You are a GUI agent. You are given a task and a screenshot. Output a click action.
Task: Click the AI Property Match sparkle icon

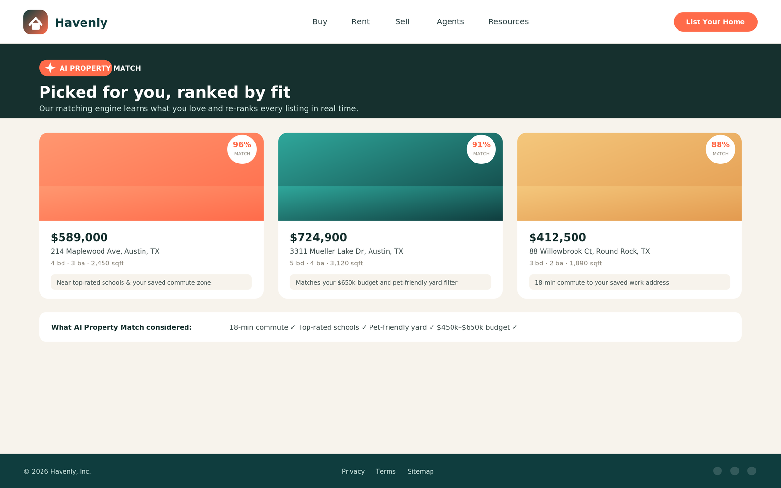50,68
